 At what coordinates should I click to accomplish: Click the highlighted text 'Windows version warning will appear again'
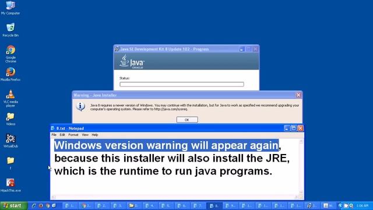click(x=166, y=145)
